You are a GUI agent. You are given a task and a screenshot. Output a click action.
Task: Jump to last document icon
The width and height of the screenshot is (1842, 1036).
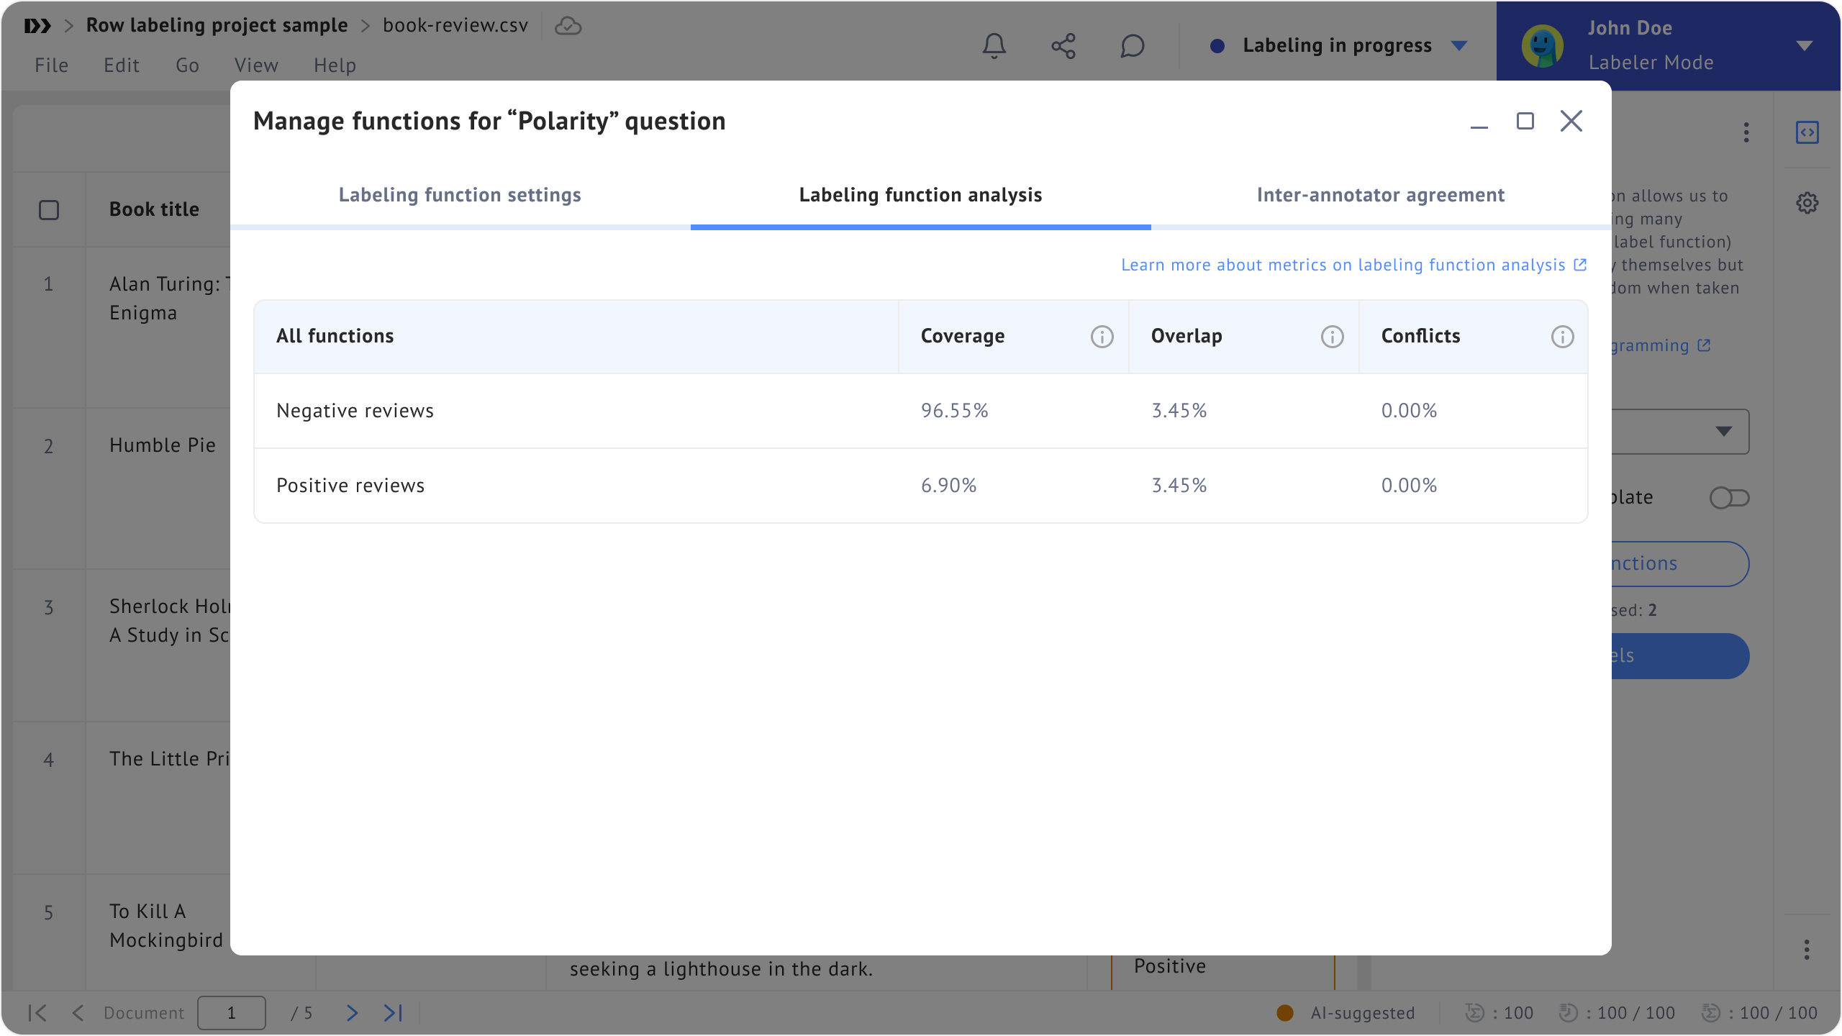coord(393,1013)
